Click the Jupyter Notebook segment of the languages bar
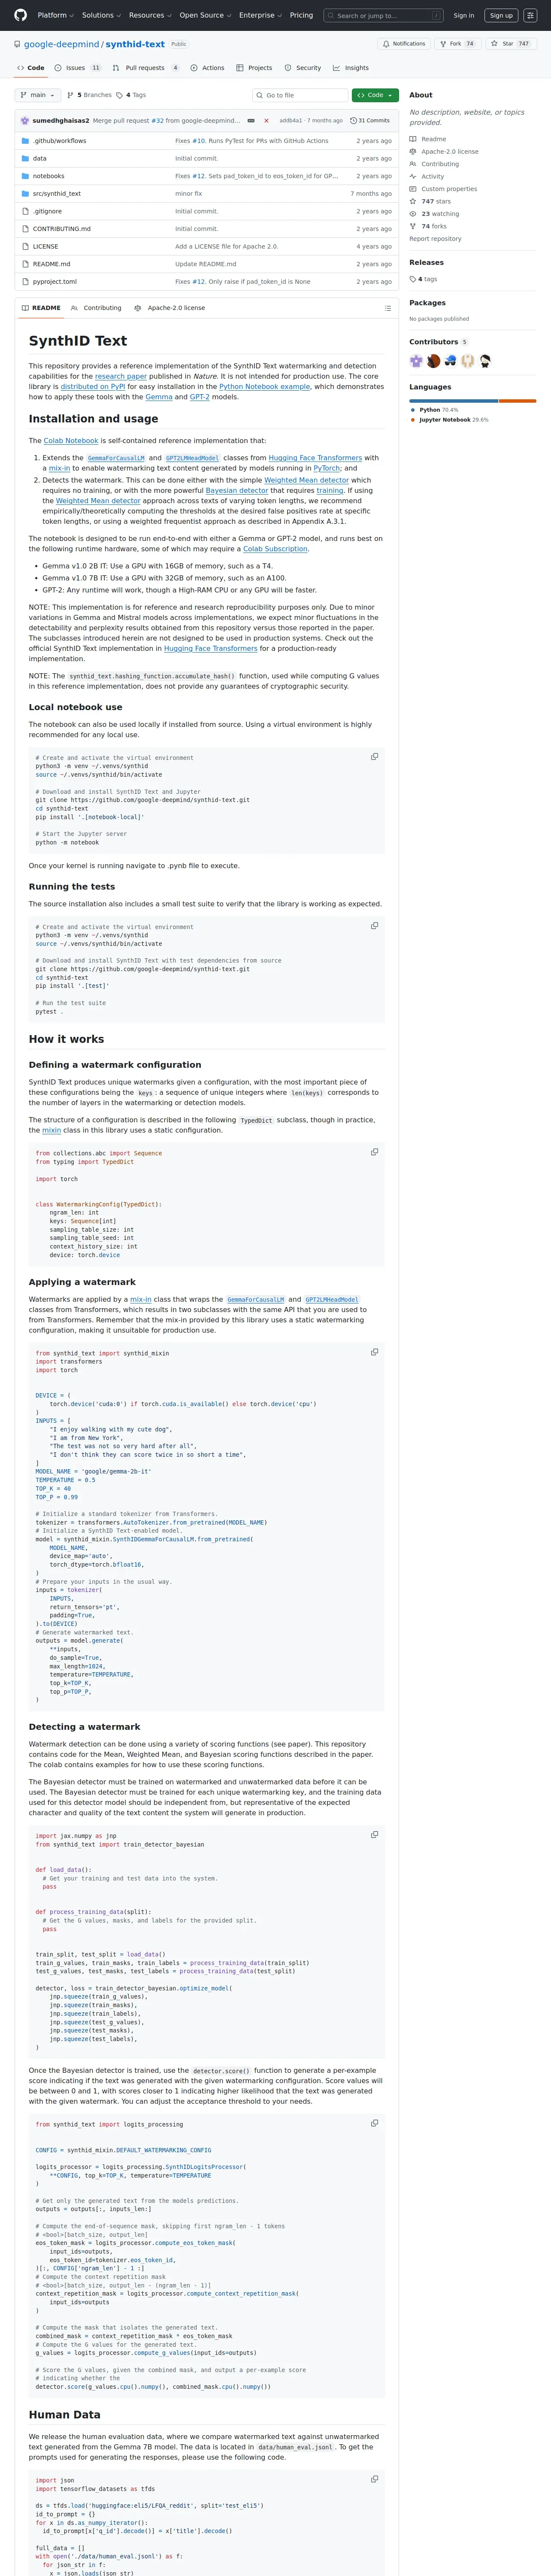This screenshot has height=2576, width=551. [x=518, y=401]
